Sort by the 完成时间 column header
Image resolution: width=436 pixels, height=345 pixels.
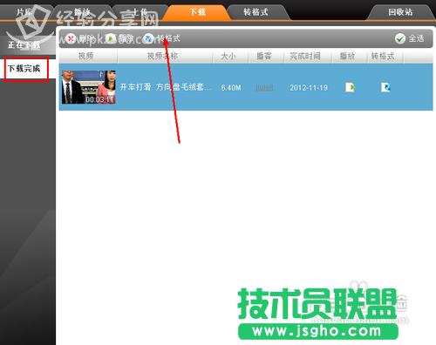(305, 56)
